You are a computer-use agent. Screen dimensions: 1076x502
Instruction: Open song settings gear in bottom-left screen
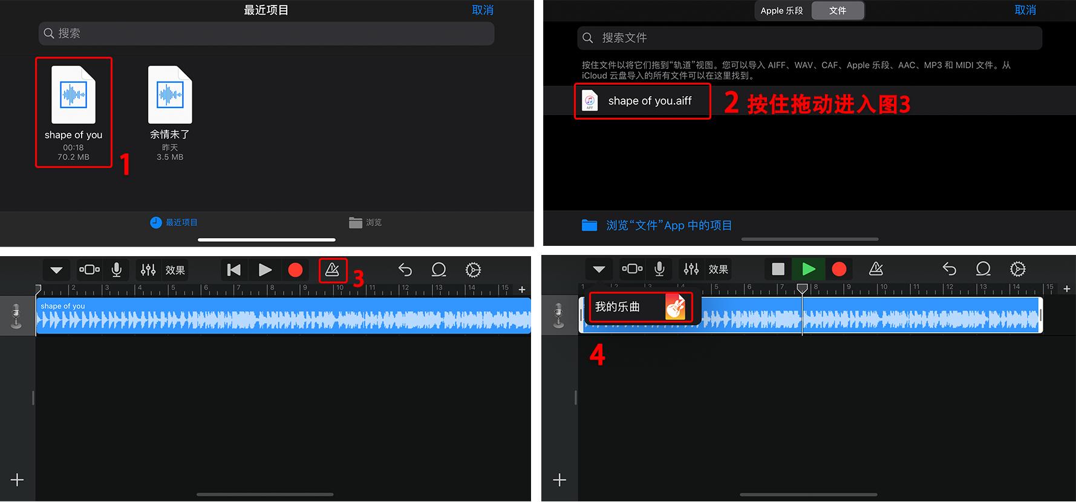point(473,270)
